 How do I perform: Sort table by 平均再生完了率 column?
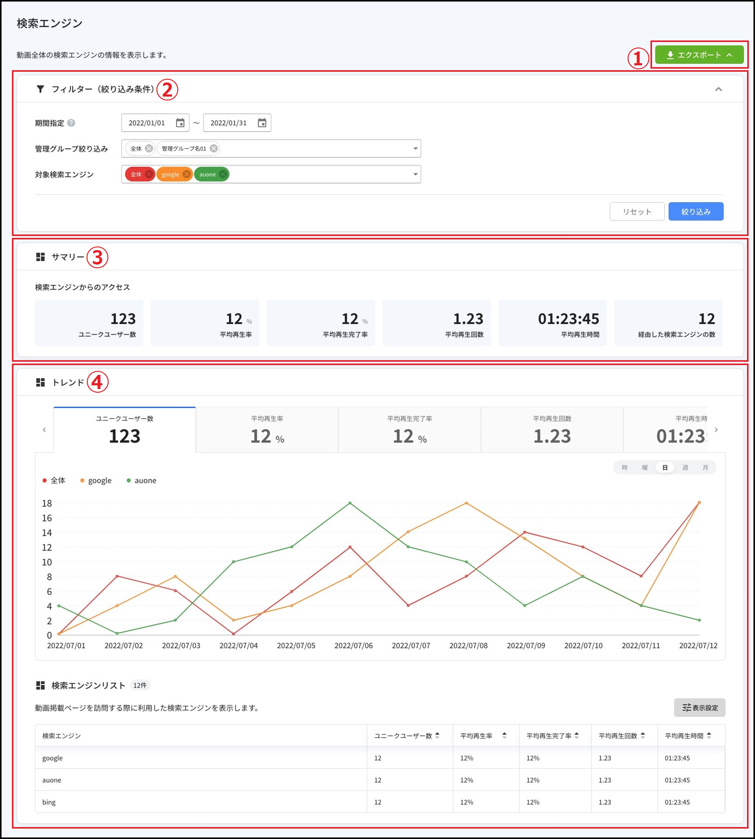[577, 735]
